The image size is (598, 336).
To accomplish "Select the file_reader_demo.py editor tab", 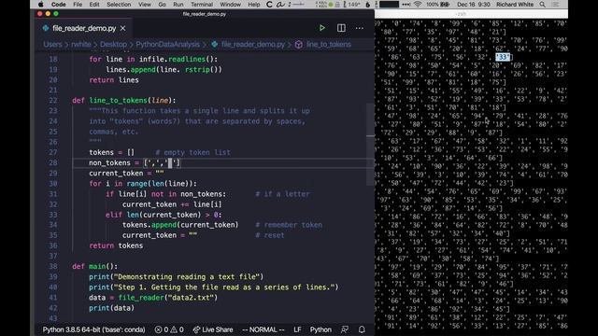I will tap(84, 28).
